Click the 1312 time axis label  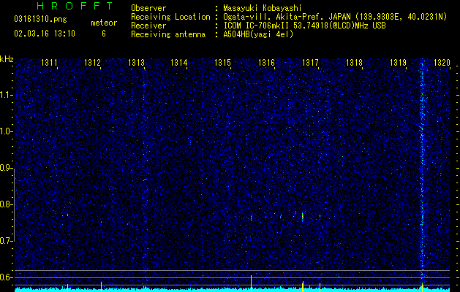(x=92, y=62)
